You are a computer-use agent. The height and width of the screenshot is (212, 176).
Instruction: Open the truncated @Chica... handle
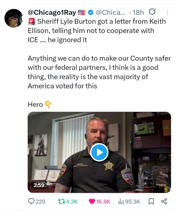coord(111,13)
